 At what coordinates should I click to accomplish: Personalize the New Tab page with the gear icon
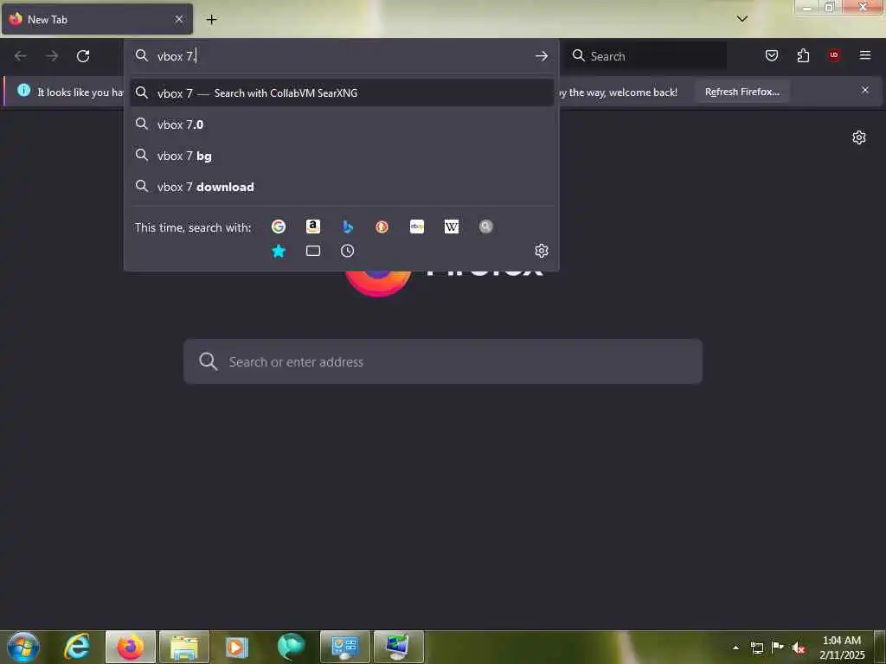coord(859,137)
